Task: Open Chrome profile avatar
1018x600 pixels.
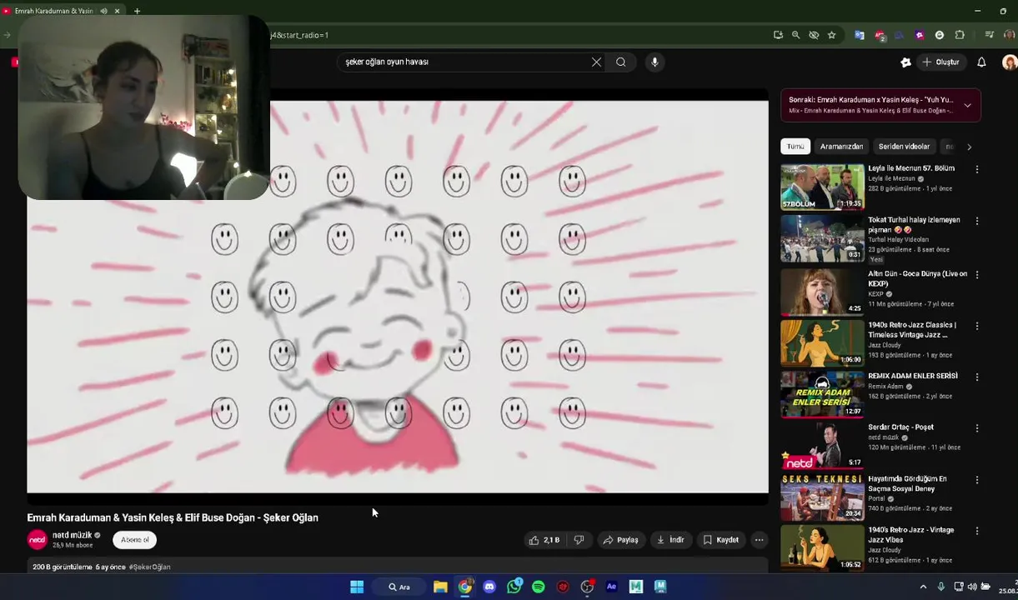Action: pyautogui.click(x=1009, y=35)
